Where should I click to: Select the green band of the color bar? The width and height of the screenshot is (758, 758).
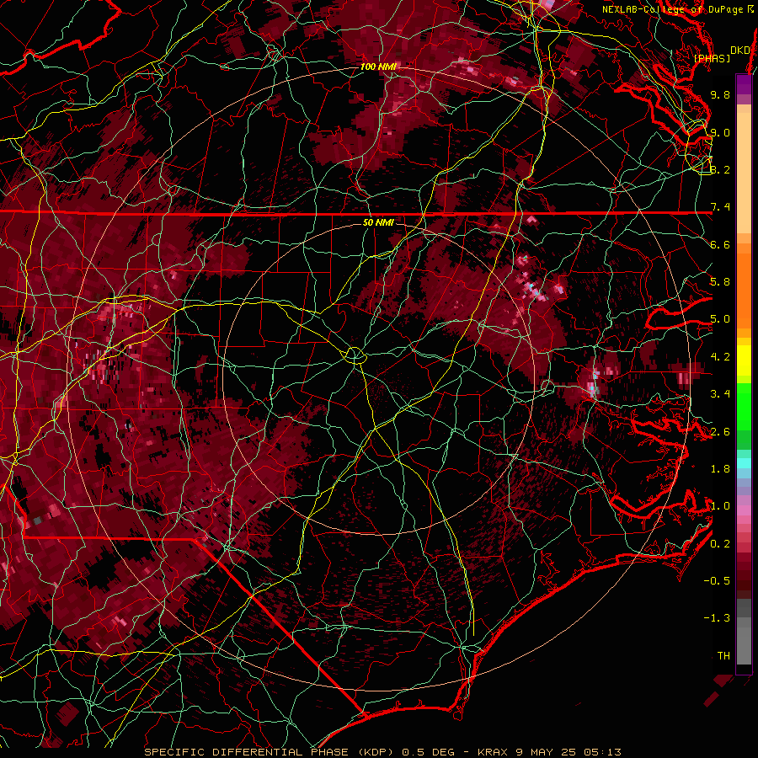click(744, 415)
